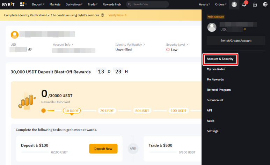Viewport: 270px width, 165px height.
Task: Click the Low security warning icon
Action: 168,50
